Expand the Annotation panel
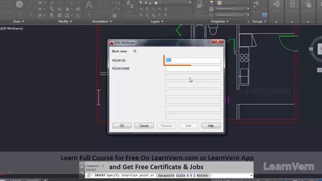 coord(102,21)
